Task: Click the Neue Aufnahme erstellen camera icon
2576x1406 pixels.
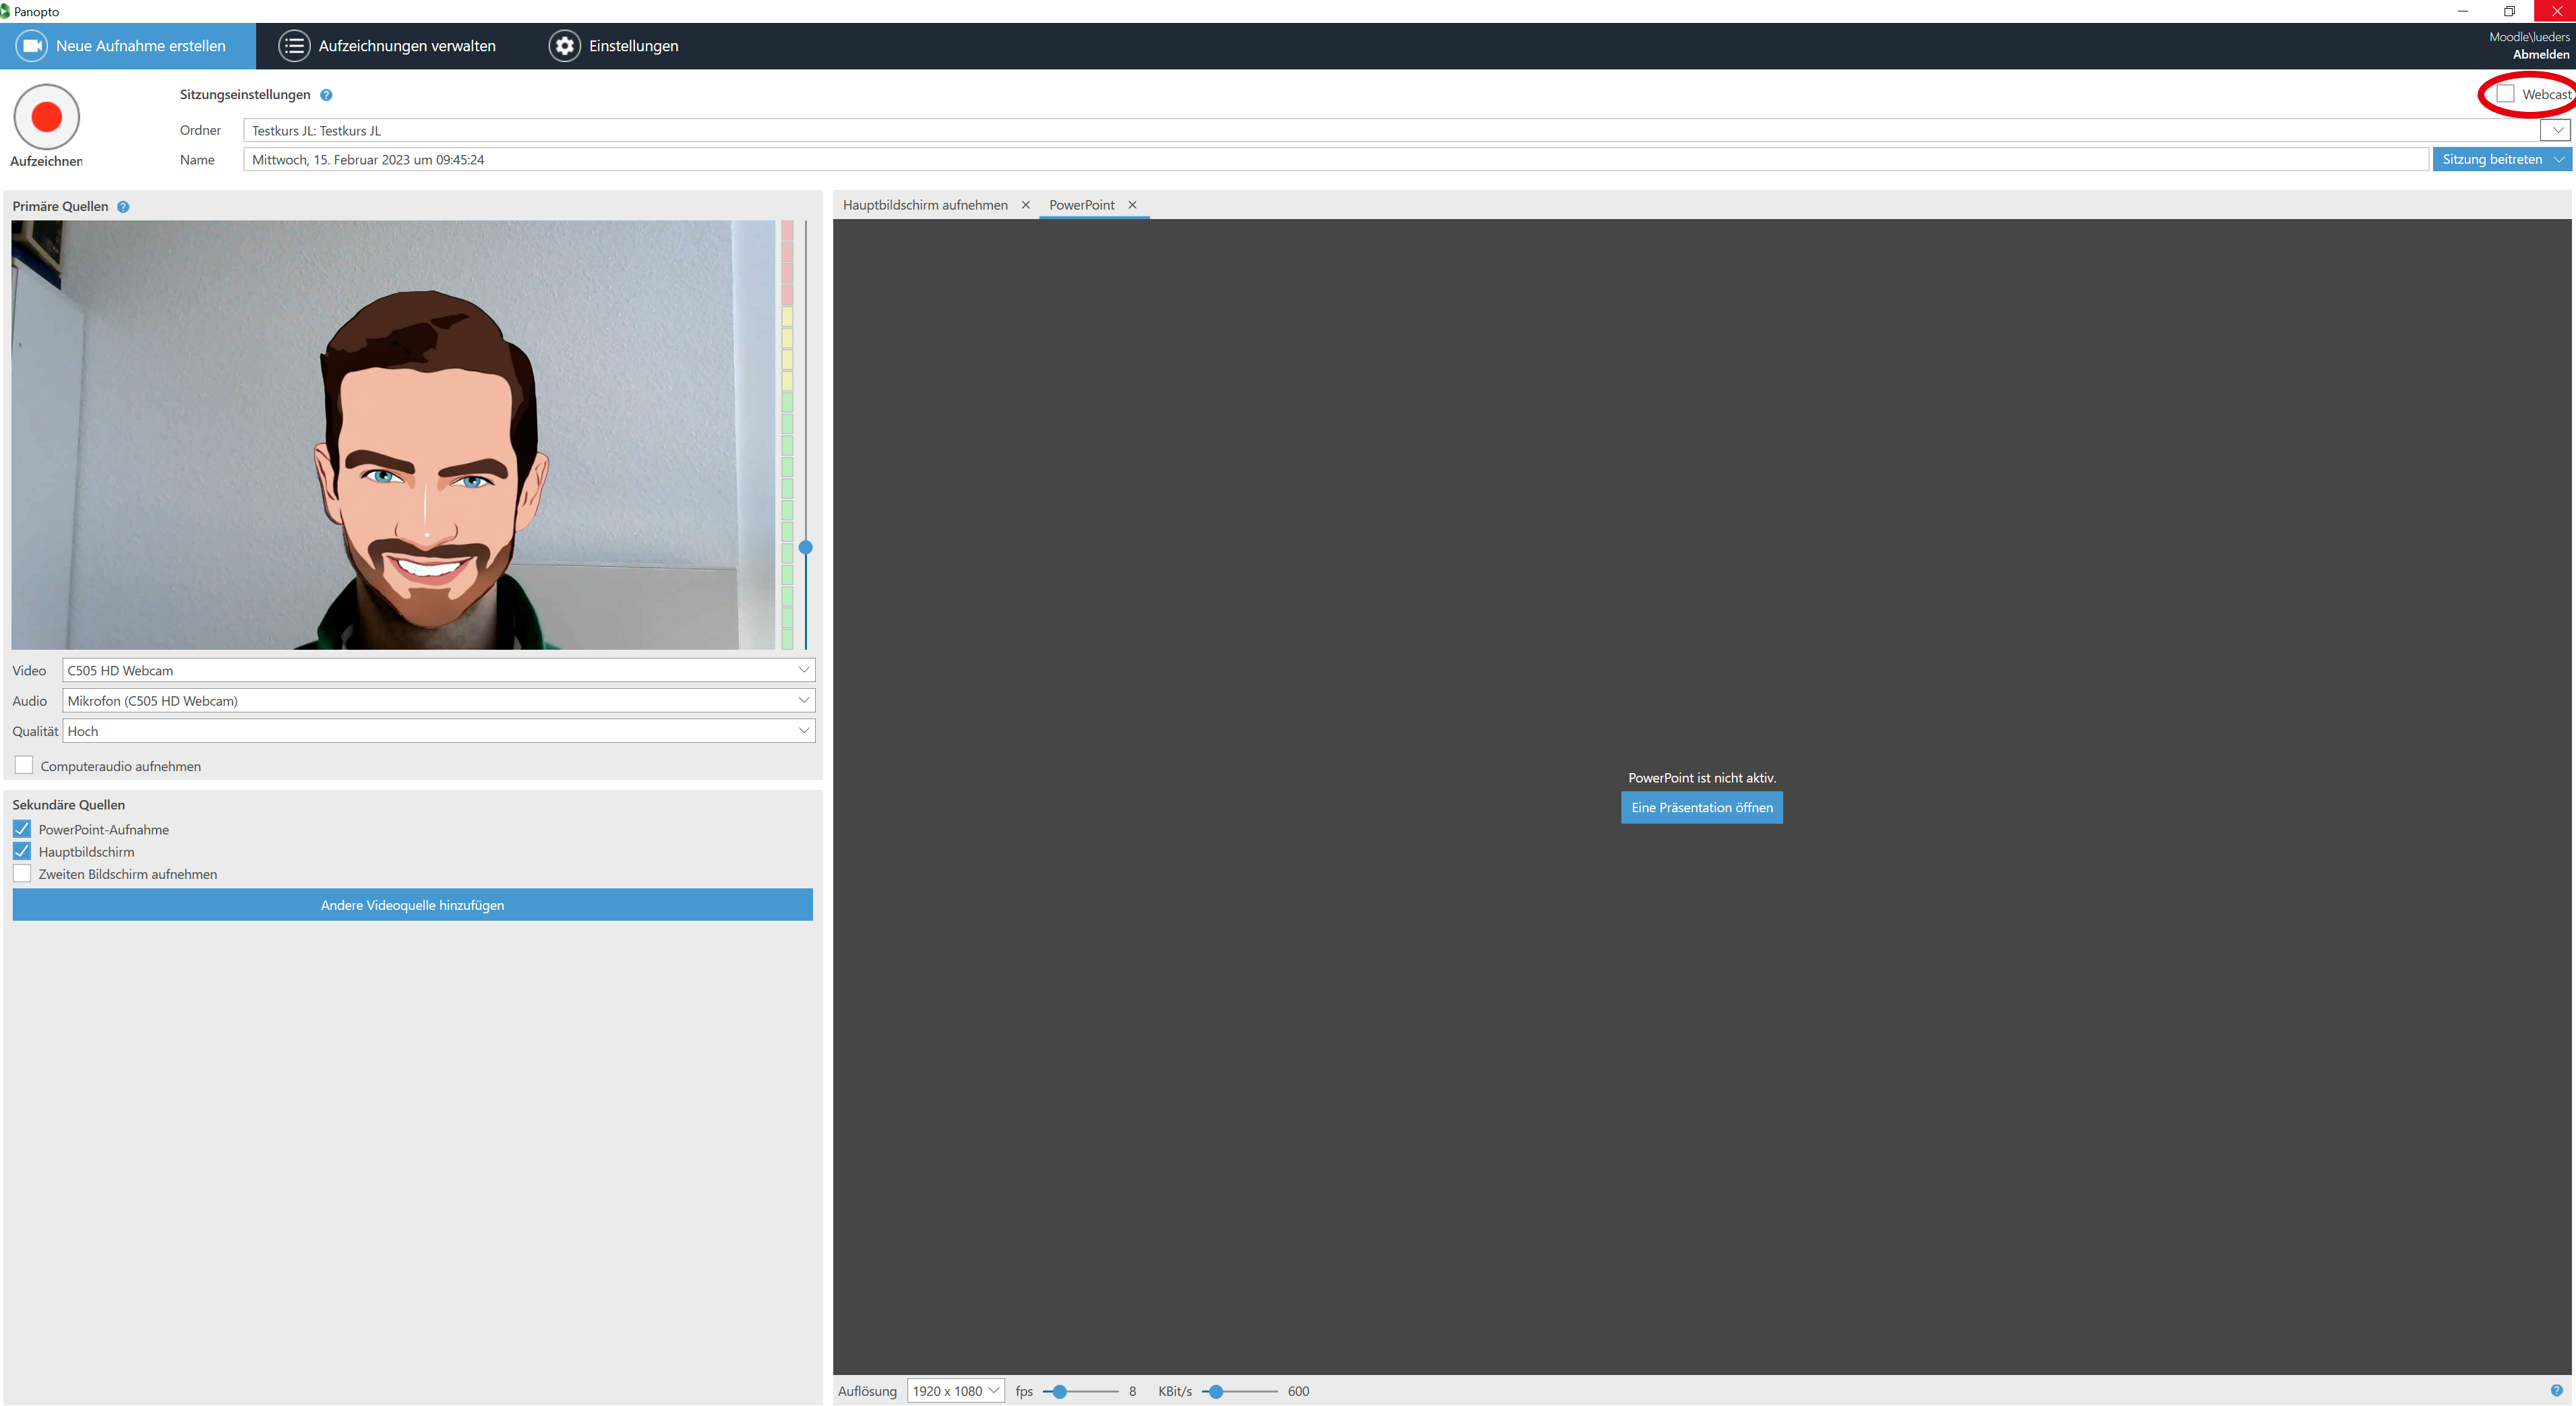Action: 32,46
